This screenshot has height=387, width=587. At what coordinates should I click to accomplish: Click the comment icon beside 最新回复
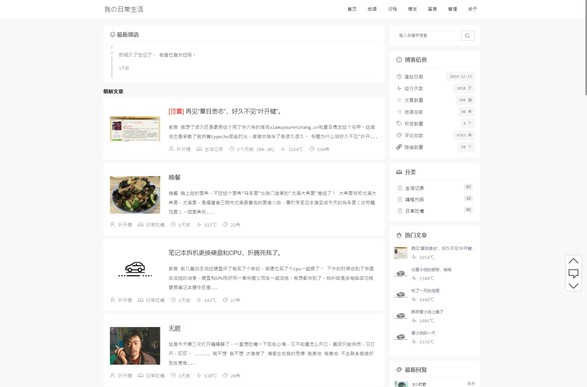(399, 370)
